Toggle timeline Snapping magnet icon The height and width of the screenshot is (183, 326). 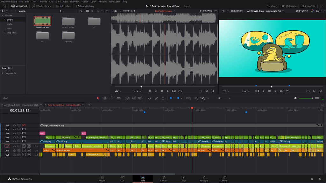pos(150,98)
